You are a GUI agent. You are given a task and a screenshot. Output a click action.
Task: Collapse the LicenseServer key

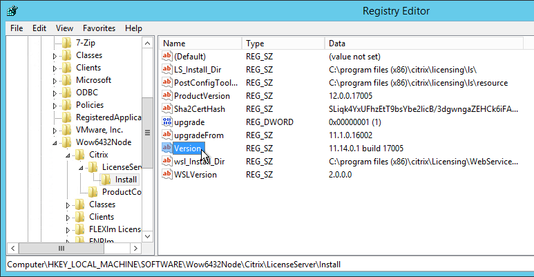[81, 168]
